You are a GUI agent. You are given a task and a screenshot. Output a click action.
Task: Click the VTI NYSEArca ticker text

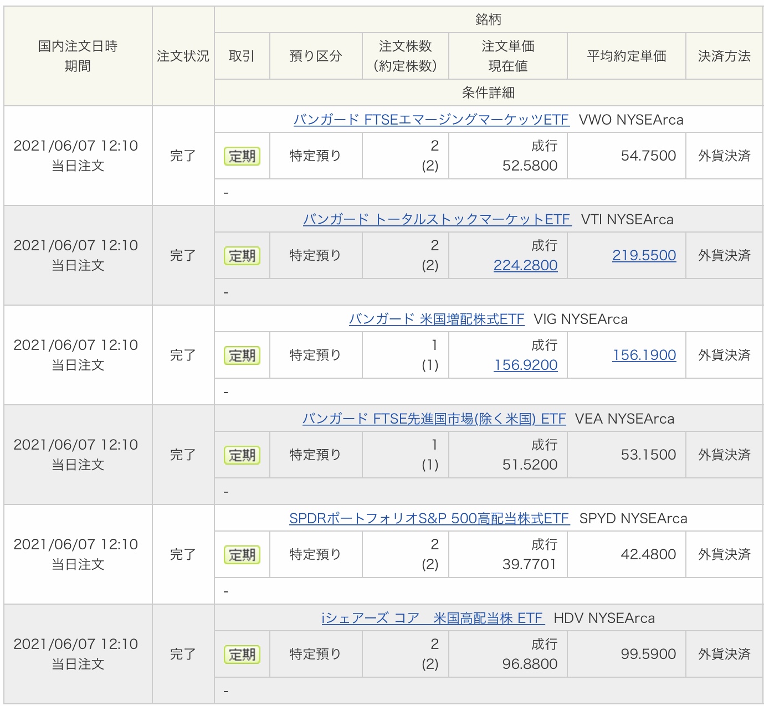(627, 219)
